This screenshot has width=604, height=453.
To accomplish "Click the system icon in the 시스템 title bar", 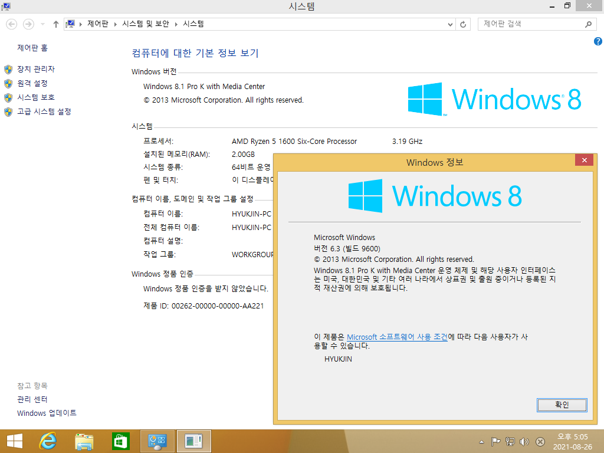I will [x=6, y=6].
